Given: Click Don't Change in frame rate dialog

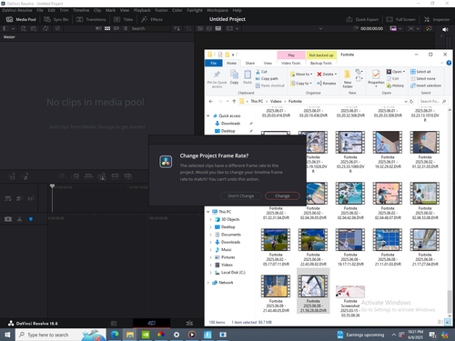Looking at the screenshot, I should coord(241,196).
